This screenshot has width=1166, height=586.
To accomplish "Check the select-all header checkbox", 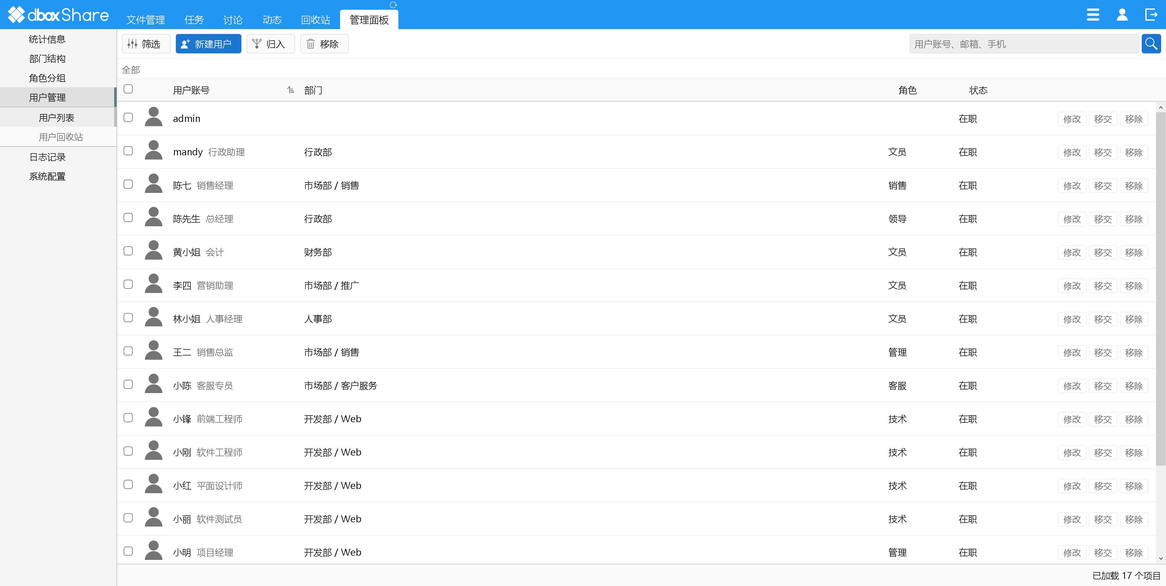I will point(128,89).
